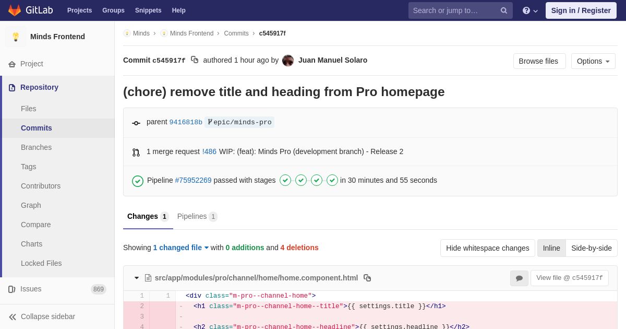This screenshot has height=329, width=626.
Task: Click the pipeline passed status icon
Action: tap(138, 181)
